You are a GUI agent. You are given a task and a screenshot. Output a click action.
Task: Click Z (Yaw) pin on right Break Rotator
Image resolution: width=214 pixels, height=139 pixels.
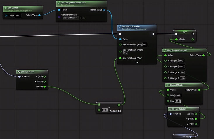196,124
